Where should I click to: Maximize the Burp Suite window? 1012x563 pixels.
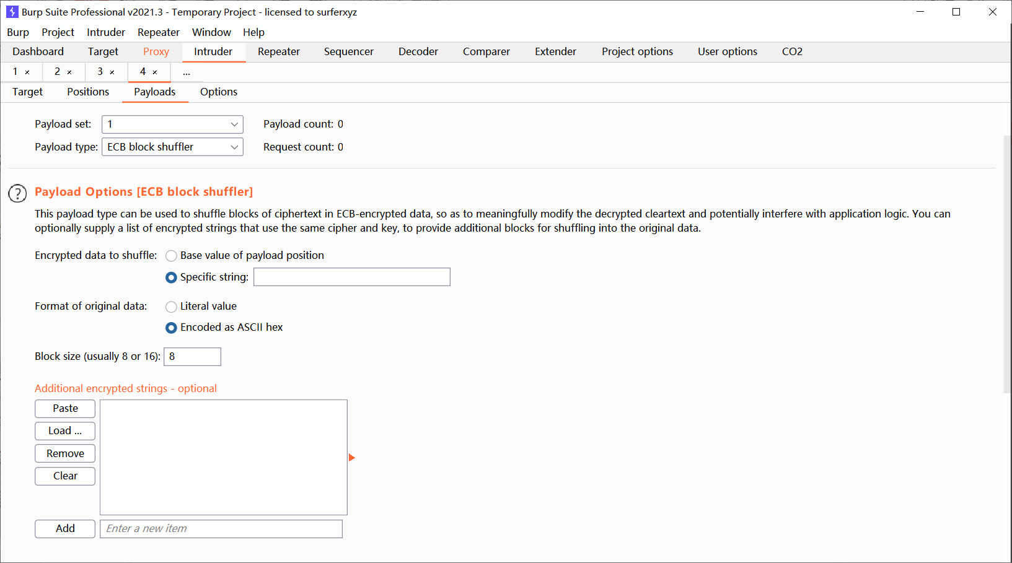pos(956,12)
